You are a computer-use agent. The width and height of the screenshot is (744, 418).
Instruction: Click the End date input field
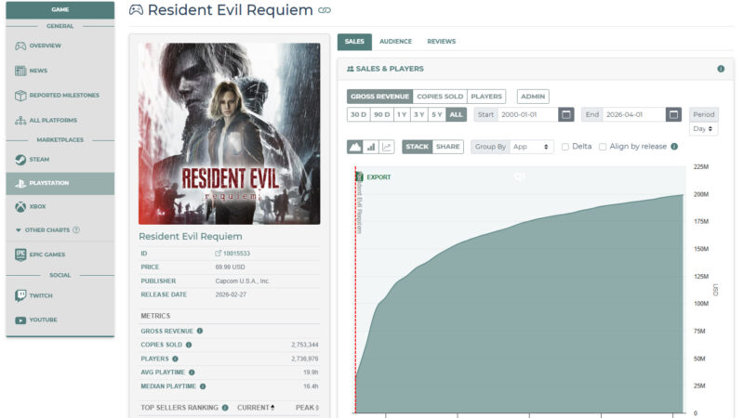(x=634, y=114)
